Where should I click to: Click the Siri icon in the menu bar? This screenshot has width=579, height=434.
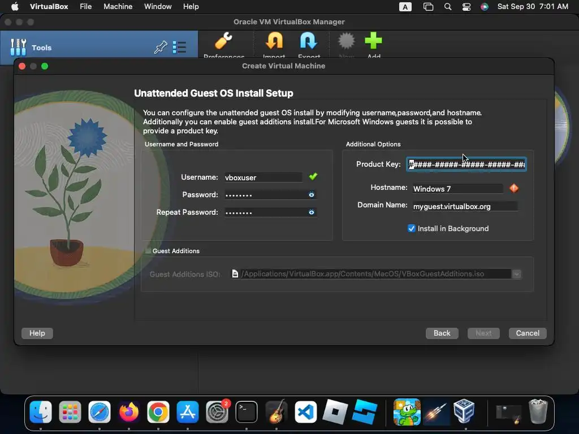click(485, 7)
